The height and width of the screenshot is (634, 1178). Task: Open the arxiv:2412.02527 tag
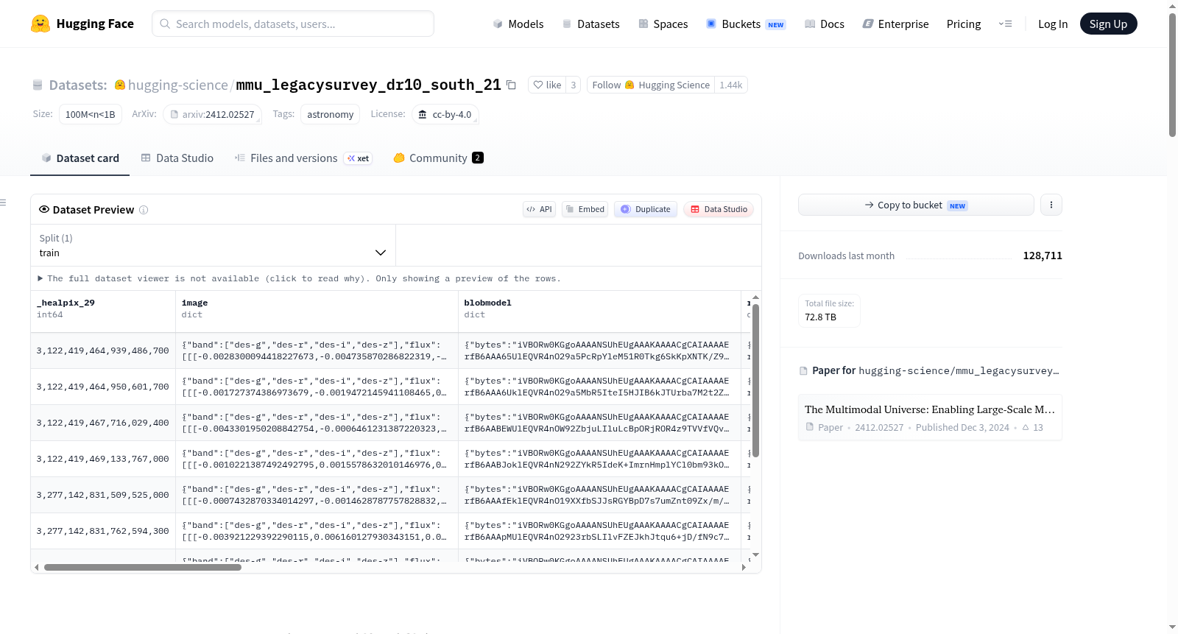coord(213,114)
